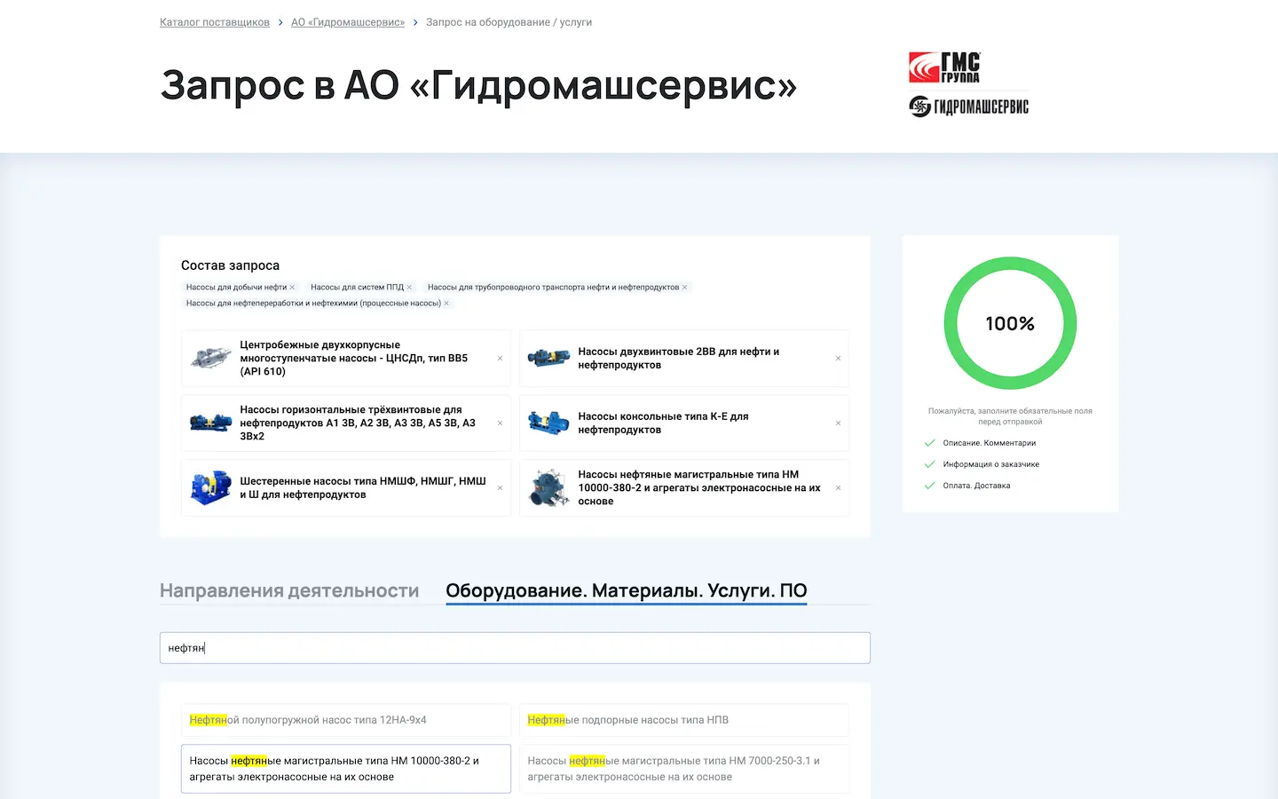Remove the ЦНСДп тип ВВ5 pump card
The width and height of the screenshot is (1278, 799).
click(x=500, y=359)
